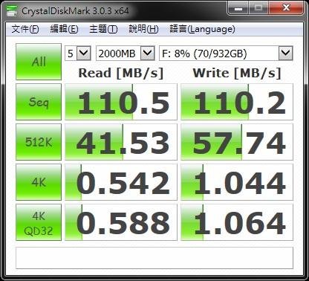This screenshot has width=309, height=281.
Task: Minimize the CrystalDiskMark window
Action: pos(238,8)
